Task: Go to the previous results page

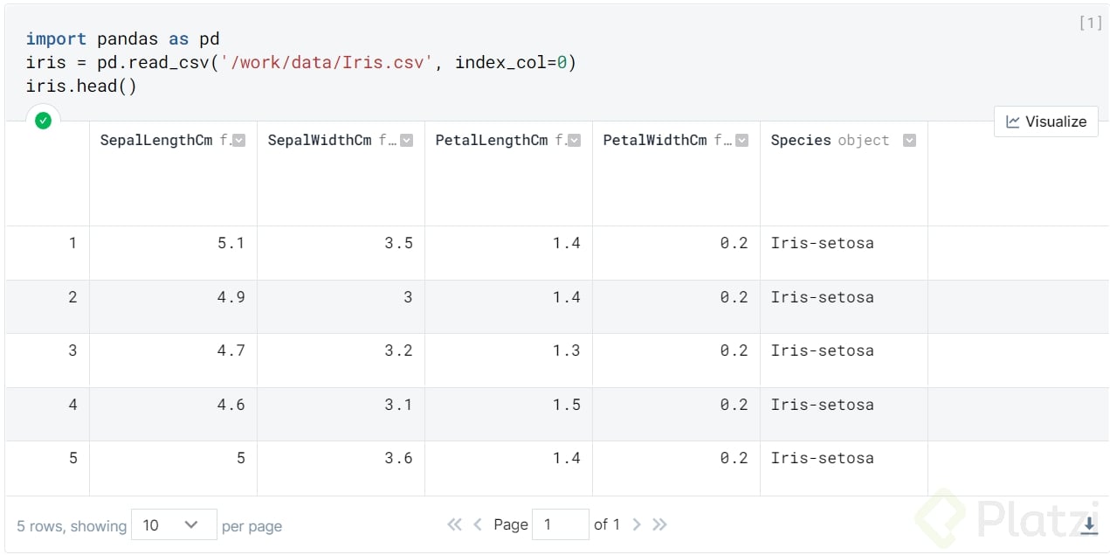Action: (x=478, y=524)
